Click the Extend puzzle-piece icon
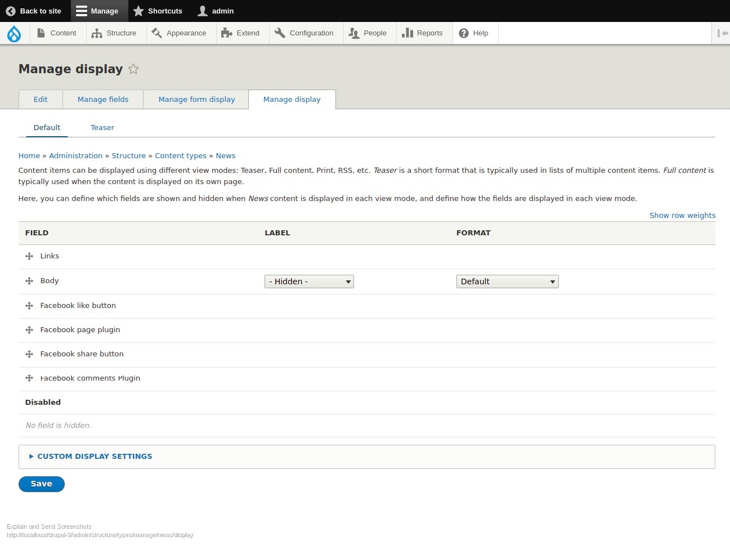The width and height of the screenshot is (730, 545). 227,33
